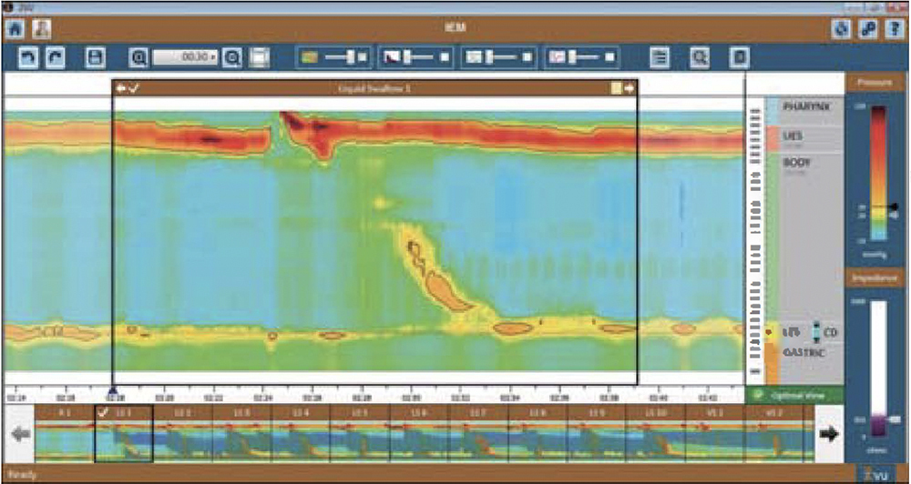Toggle the checkmark on Liquid Swallow 1 header

point(134,88)
